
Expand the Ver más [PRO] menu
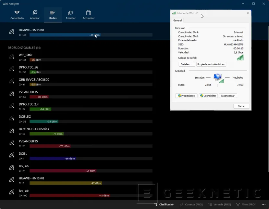point(219,204)
